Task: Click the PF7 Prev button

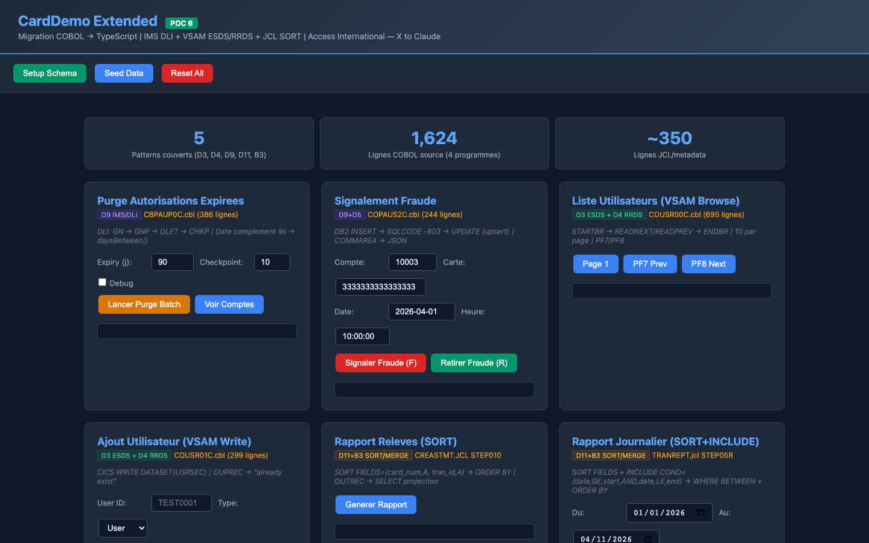Action: [649, 264]
